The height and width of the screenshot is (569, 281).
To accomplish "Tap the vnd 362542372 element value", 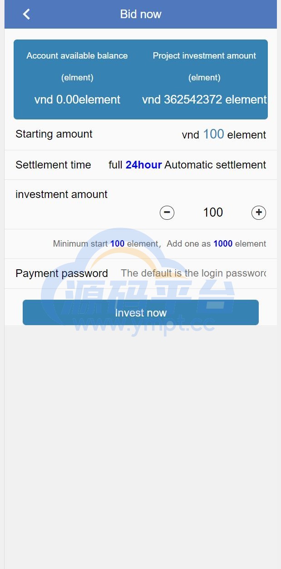I will (204, 99).
